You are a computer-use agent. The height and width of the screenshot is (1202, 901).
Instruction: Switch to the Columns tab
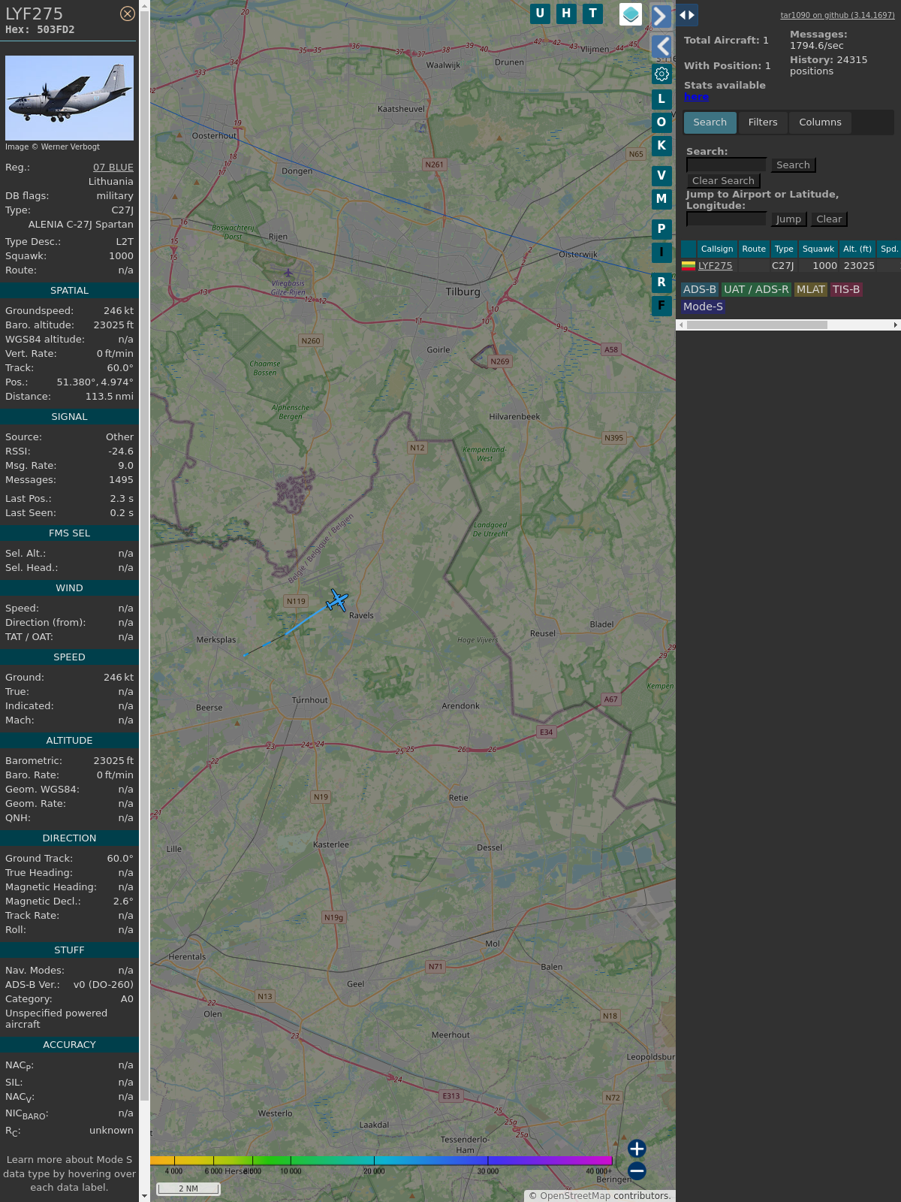point(820,122)
